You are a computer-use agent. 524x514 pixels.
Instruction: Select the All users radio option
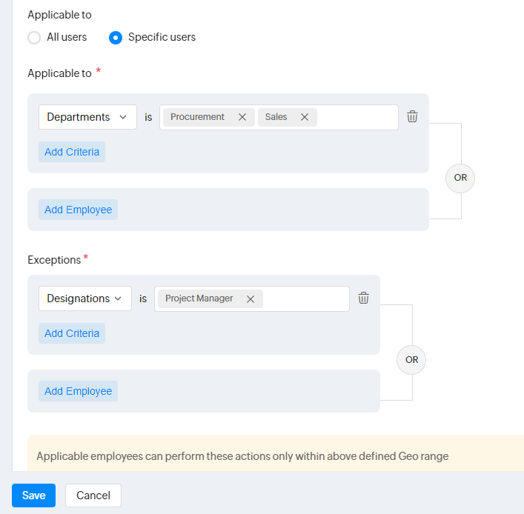[34, 37]
